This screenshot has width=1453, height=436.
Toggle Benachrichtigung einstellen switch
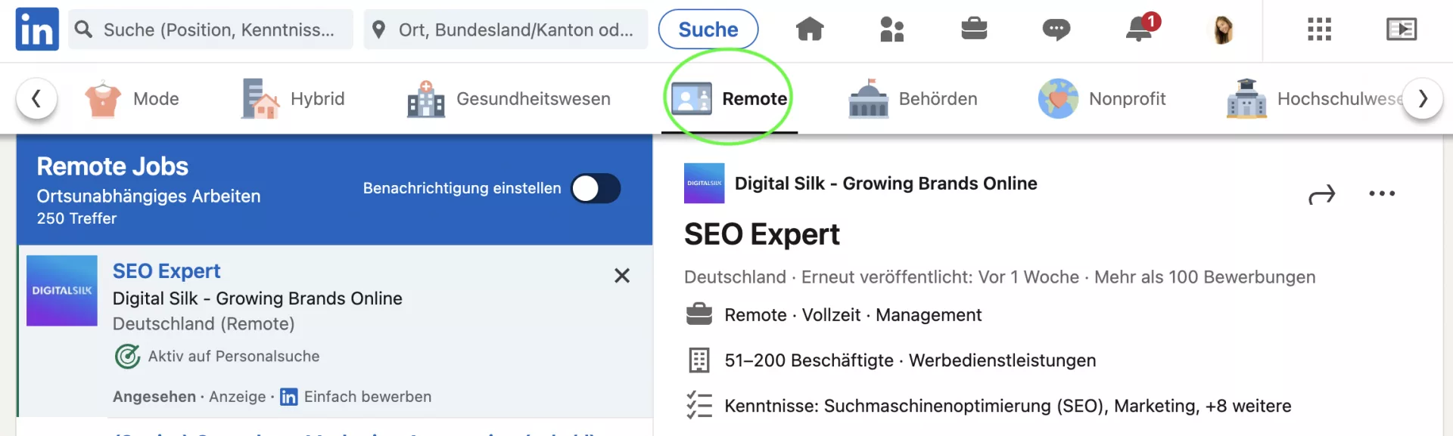click(x=596, y=188)
